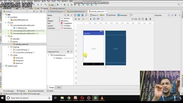
Task: Collapse ConstraintLayout in Component Tree
Action: click(49, 55)
